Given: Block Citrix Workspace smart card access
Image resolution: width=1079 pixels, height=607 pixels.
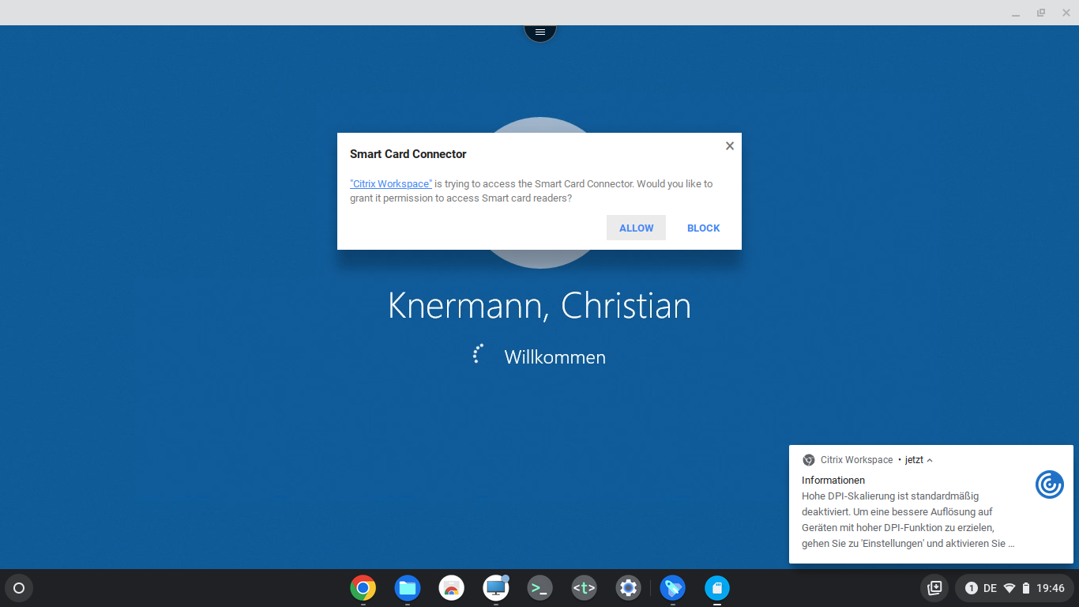Looking at the screenshot, I should (x=703, y=228).
